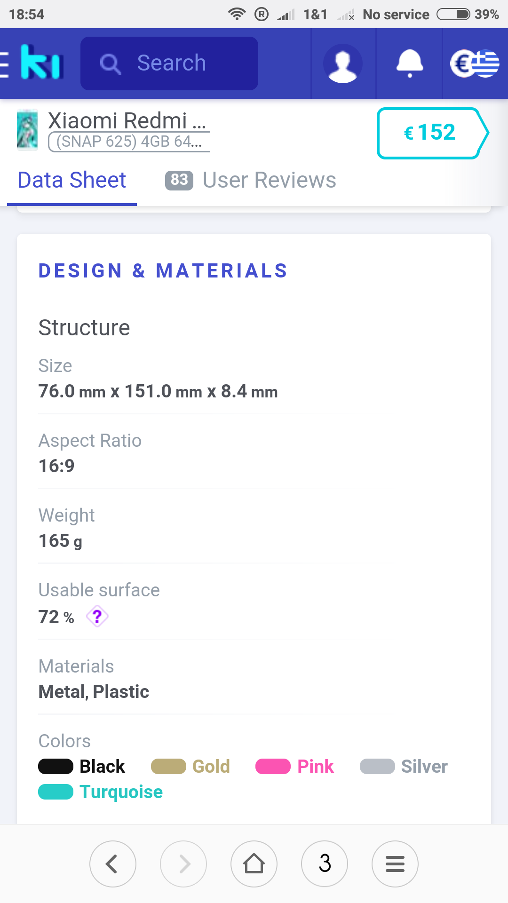Go forward with browser forward arrow
Viewport: 508px width, 903px height.
183,864
